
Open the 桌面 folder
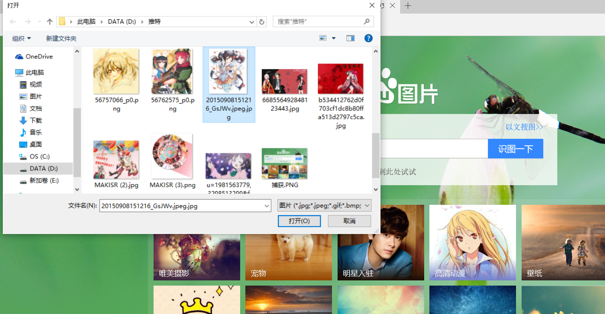(x=31, y=144)
